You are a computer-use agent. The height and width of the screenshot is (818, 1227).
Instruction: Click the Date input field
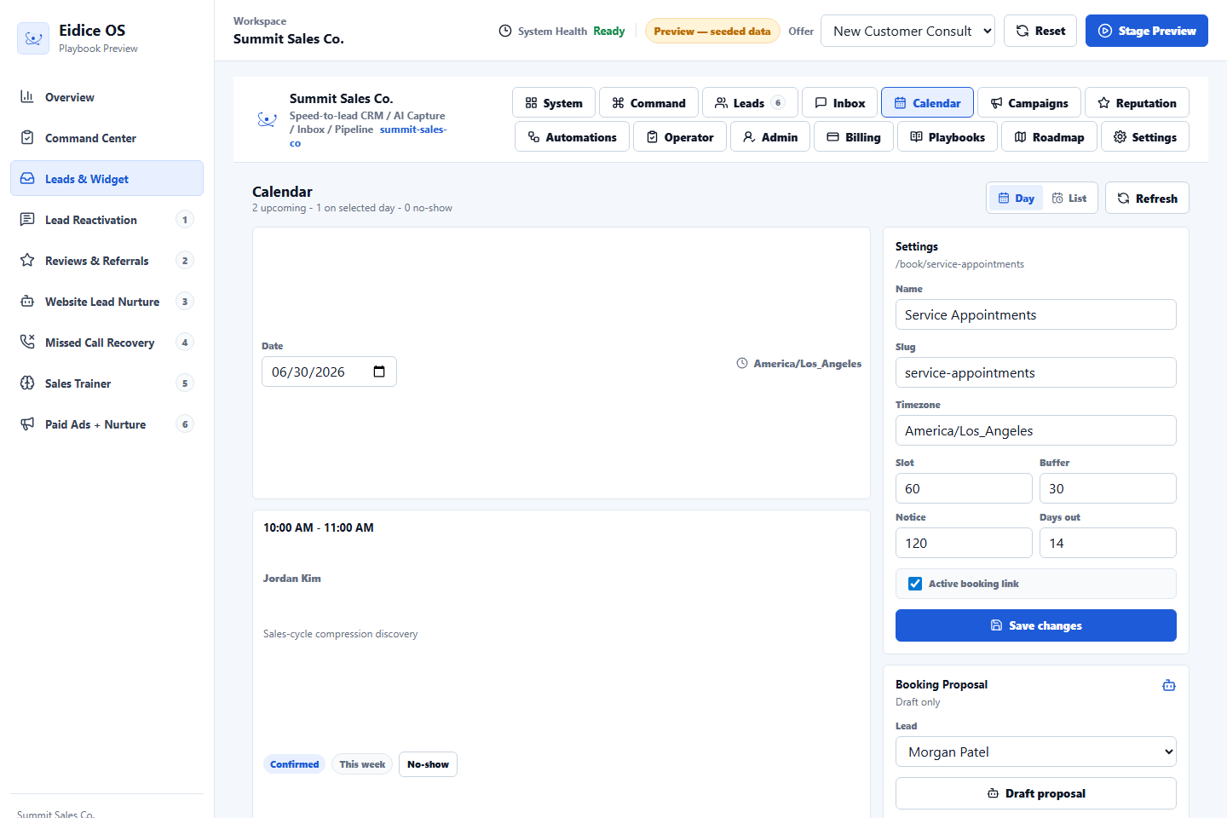click(x=329, y=372)
